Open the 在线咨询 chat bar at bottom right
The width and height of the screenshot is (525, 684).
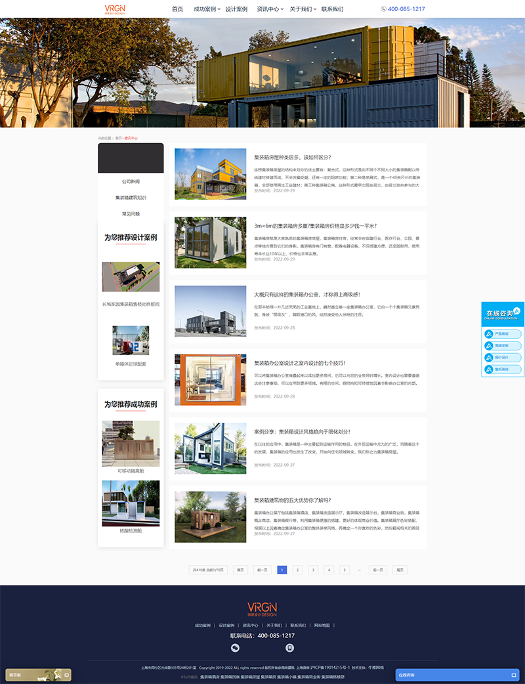tap(457, 675)
